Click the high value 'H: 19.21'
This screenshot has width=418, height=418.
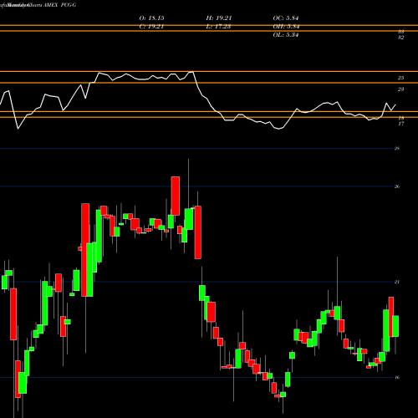(219, 18)
